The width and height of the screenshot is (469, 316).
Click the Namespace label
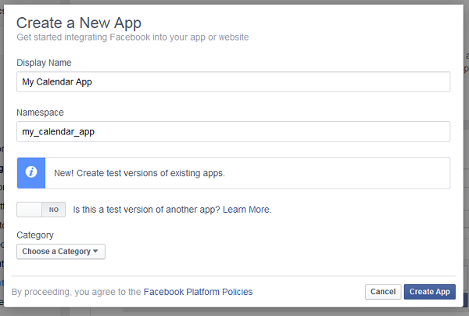41,113
